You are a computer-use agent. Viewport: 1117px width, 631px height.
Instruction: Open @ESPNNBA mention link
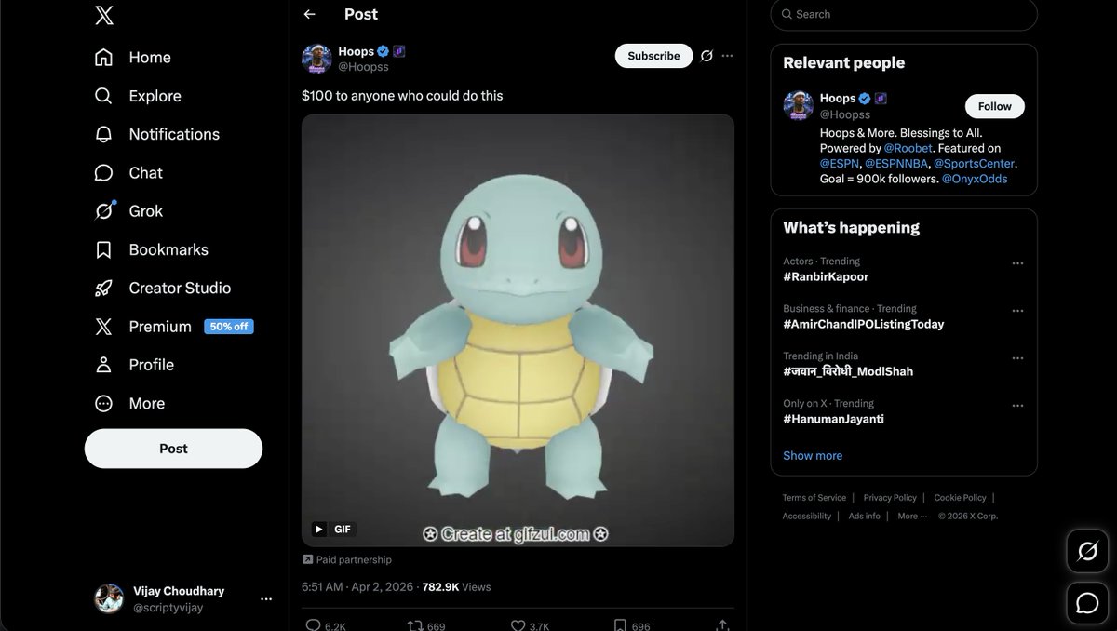coord(895,164)
